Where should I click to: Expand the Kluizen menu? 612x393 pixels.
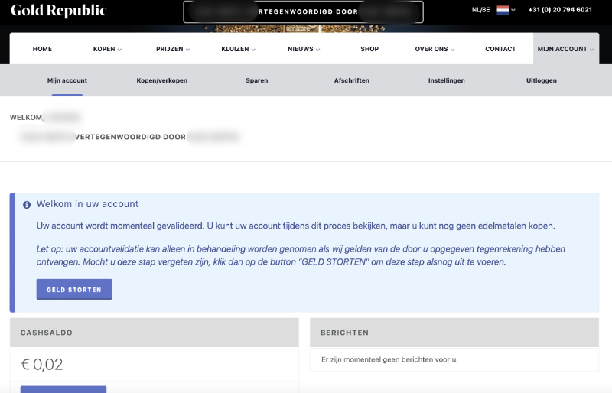coord(238,49)
